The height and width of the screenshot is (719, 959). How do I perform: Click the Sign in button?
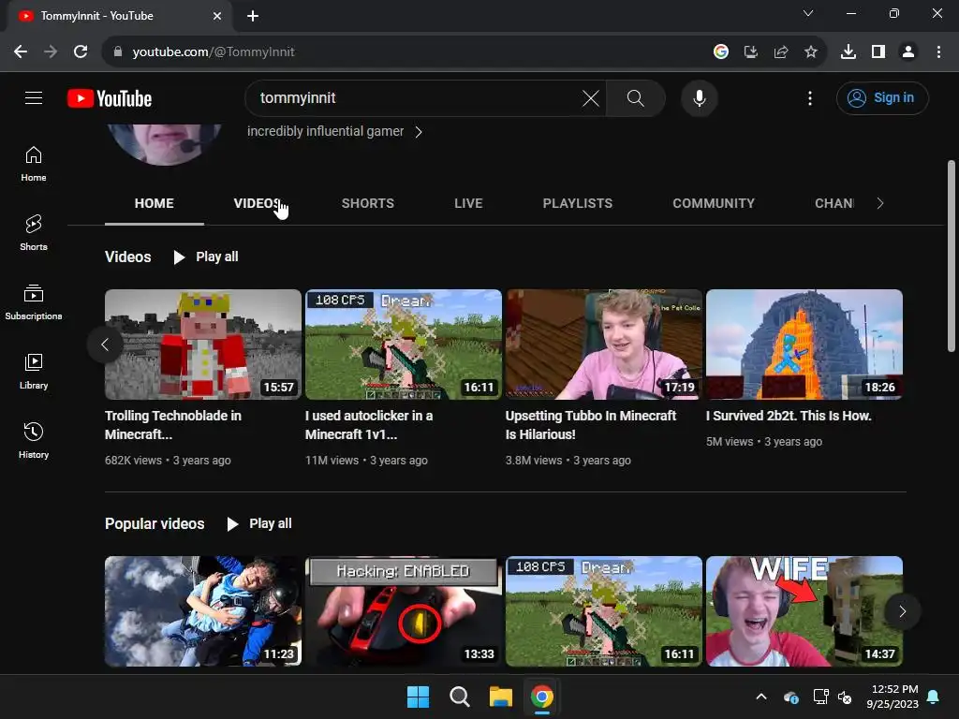[x=882, y=97]
